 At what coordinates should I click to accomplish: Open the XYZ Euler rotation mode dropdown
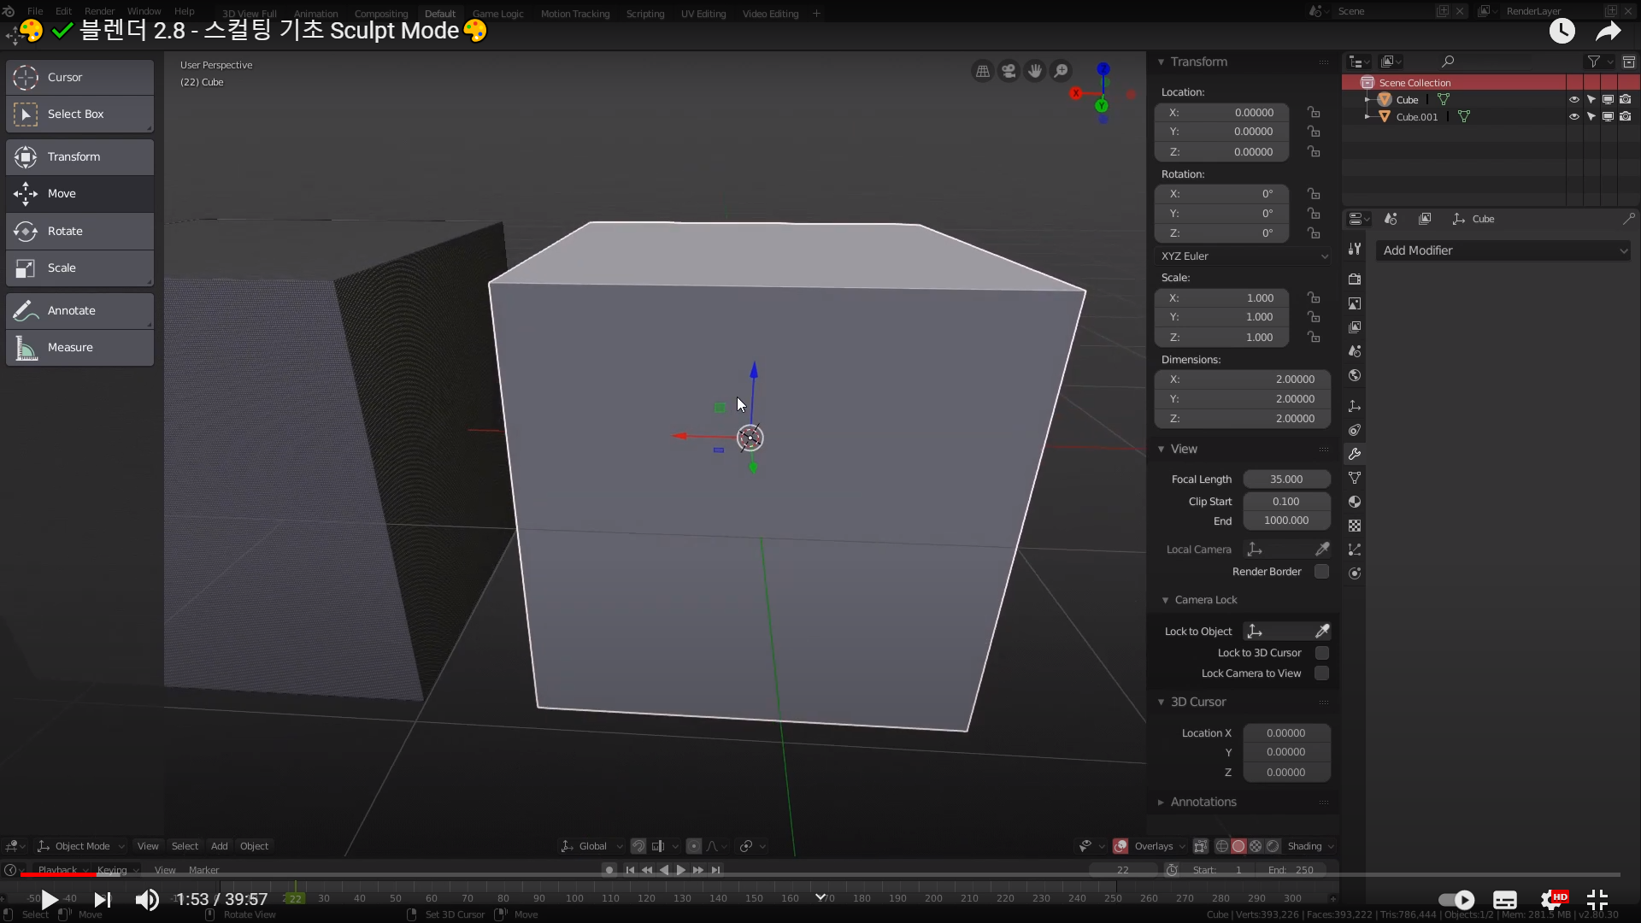[x=1243, y=256]
